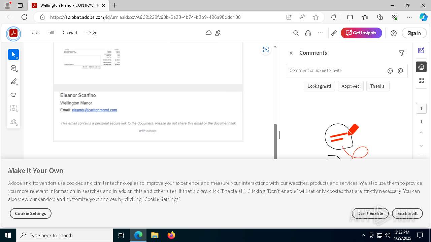Go to previous page arrow

[421, 133]
